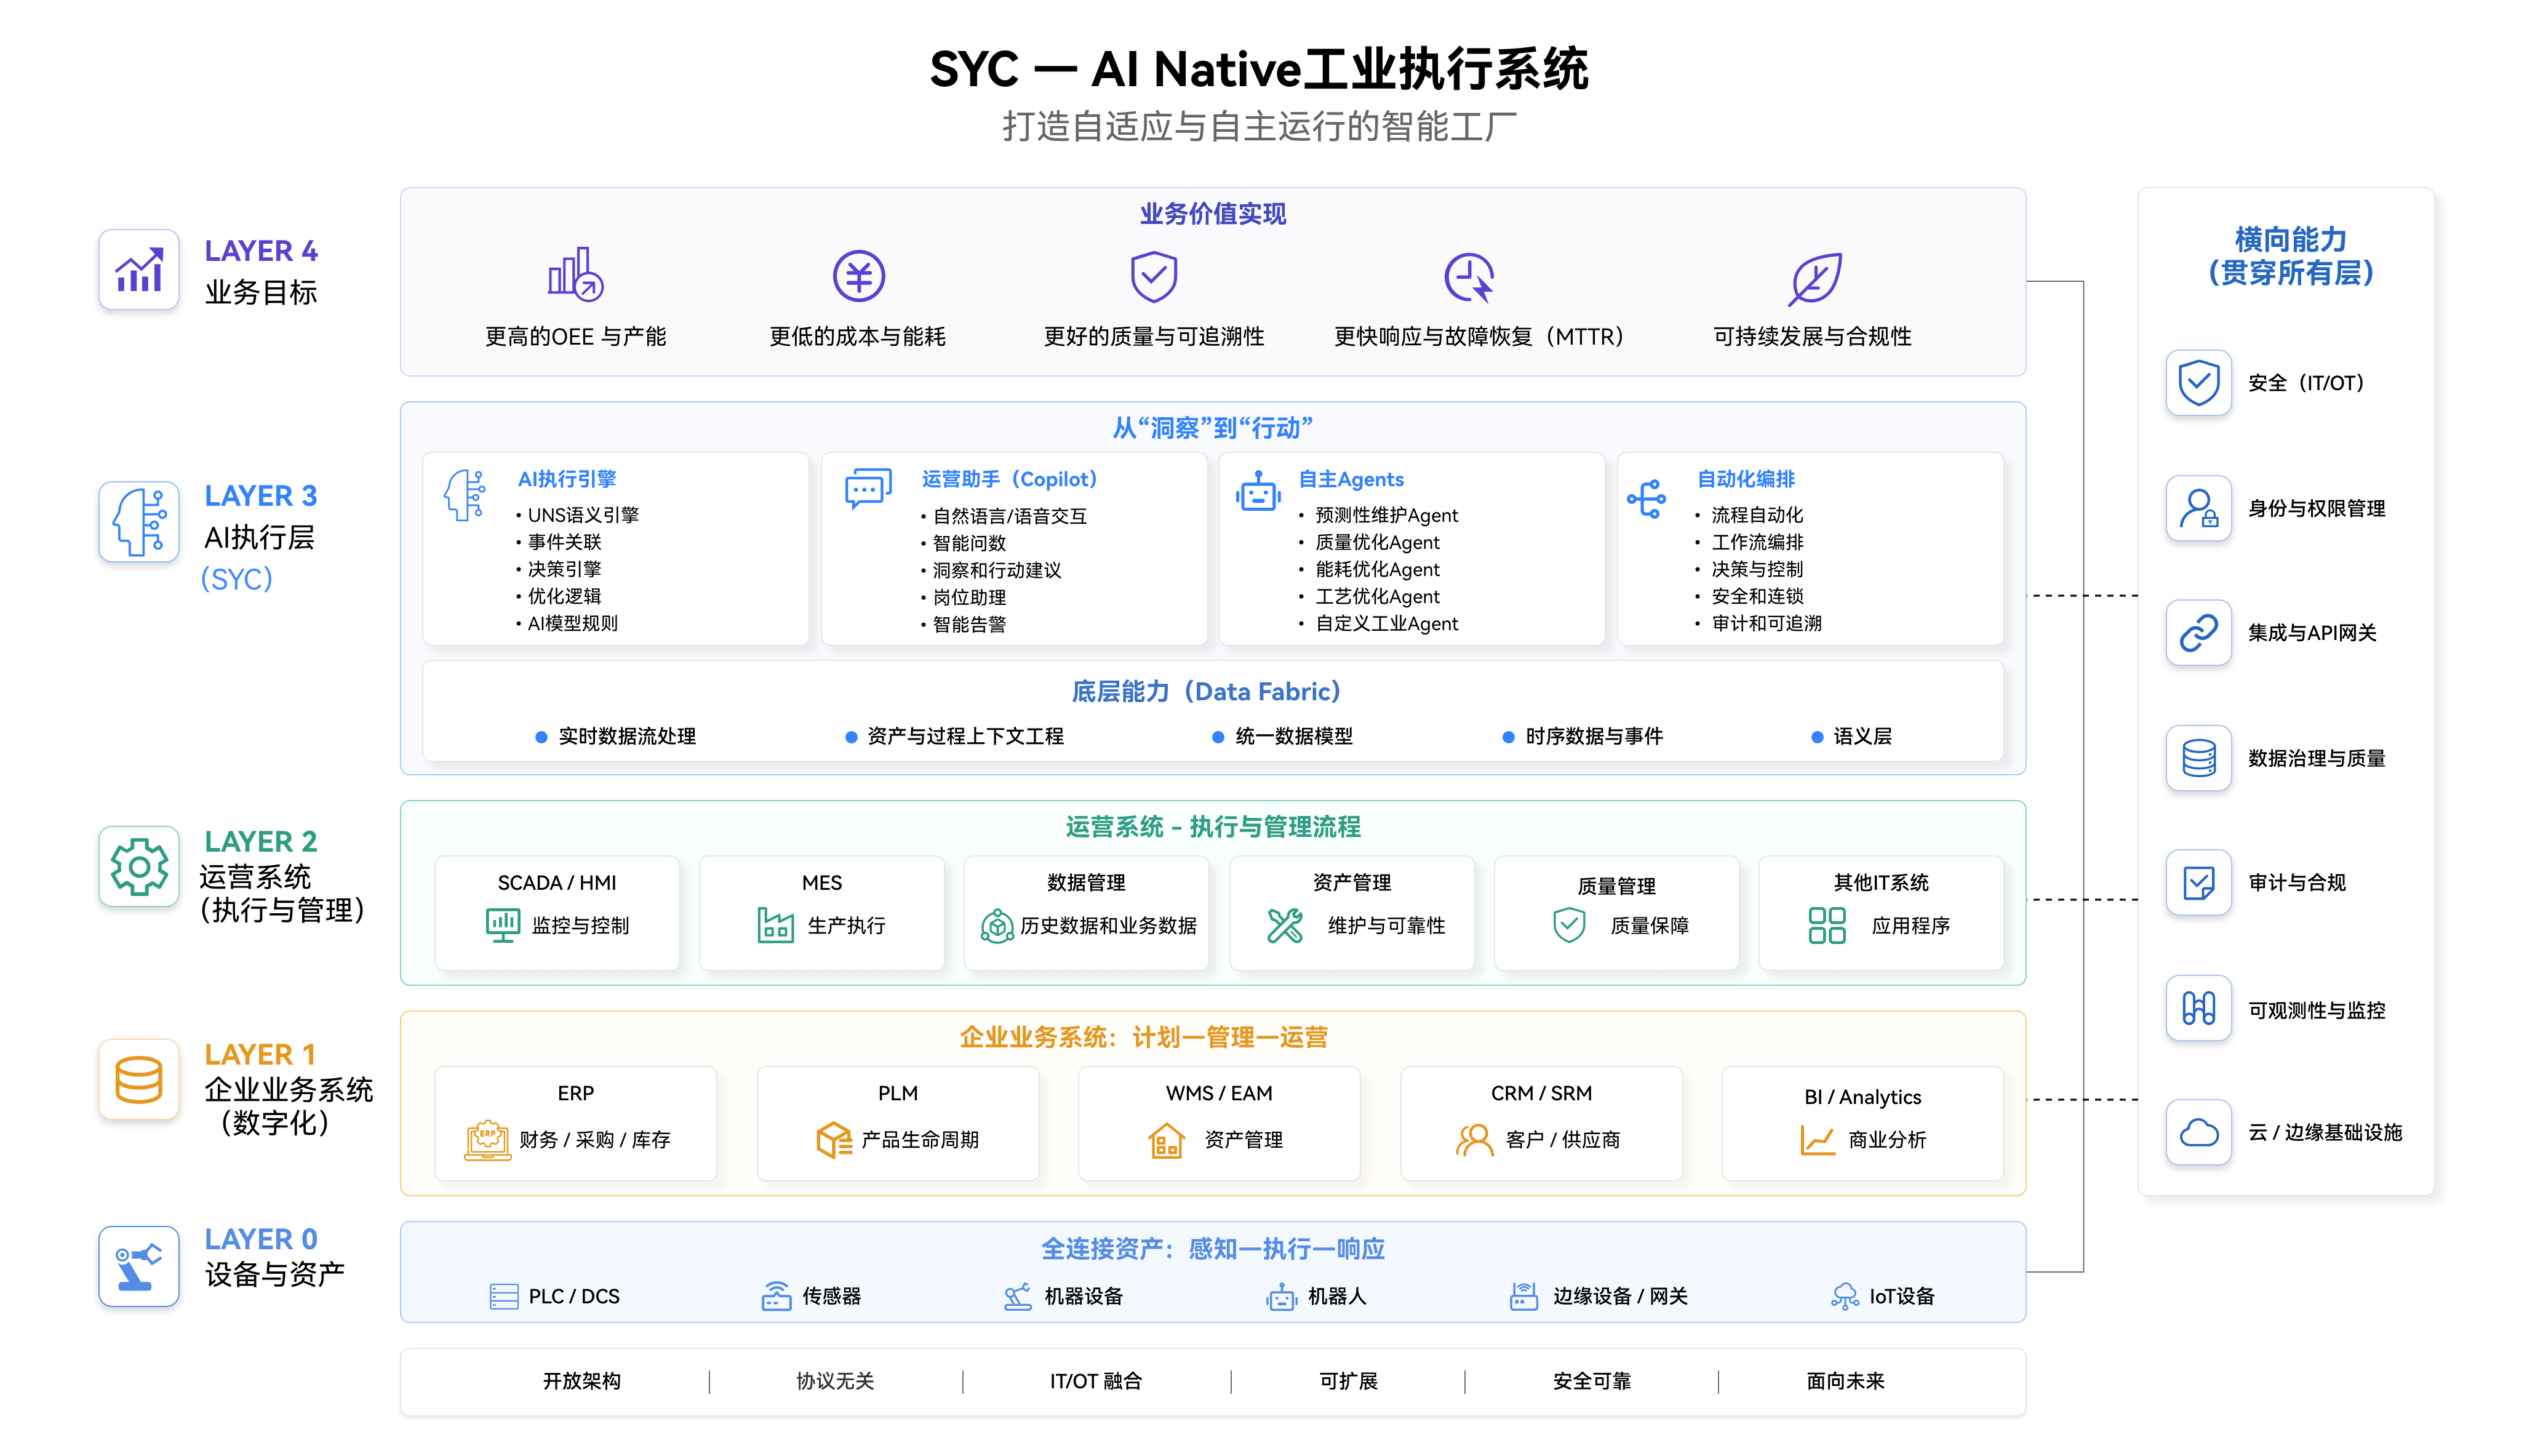2535x1456 pixels.
Task: Click the LAYER 1 database icon
Action: coord(139,1079)
